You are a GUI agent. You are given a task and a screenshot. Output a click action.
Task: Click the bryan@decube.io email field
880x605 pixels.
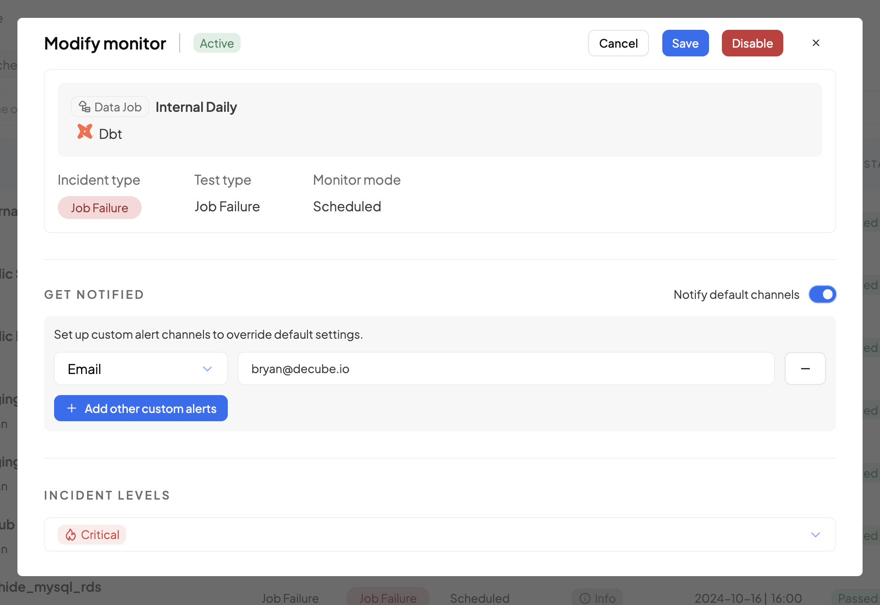point(506,368)
